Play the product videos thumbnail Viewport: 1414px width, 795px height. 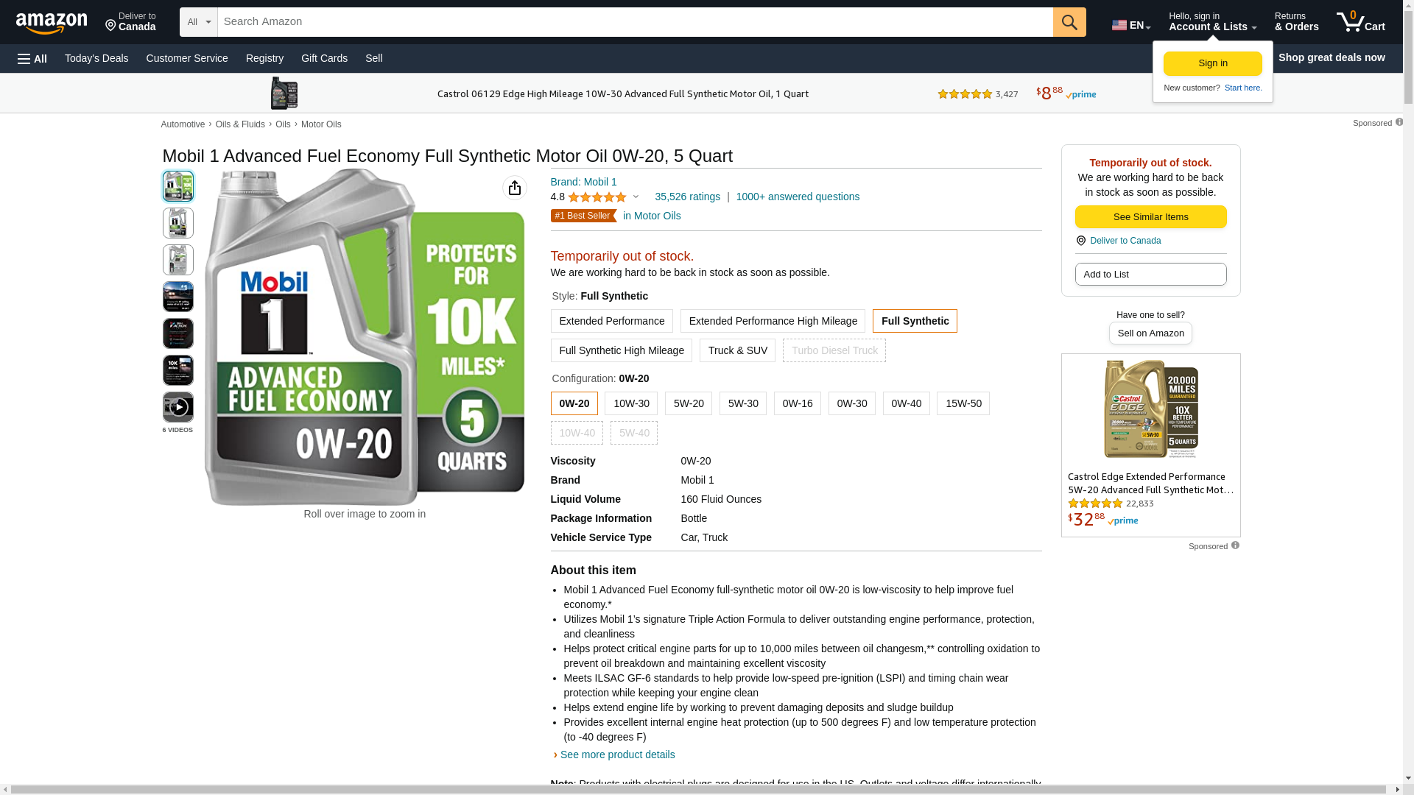177,407
